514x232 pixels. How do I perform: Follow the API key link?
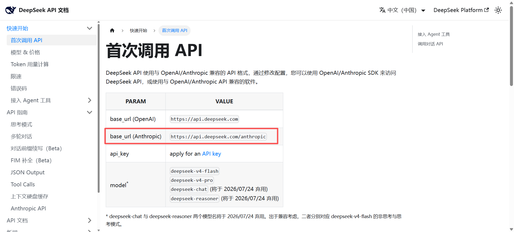[211, 154]
